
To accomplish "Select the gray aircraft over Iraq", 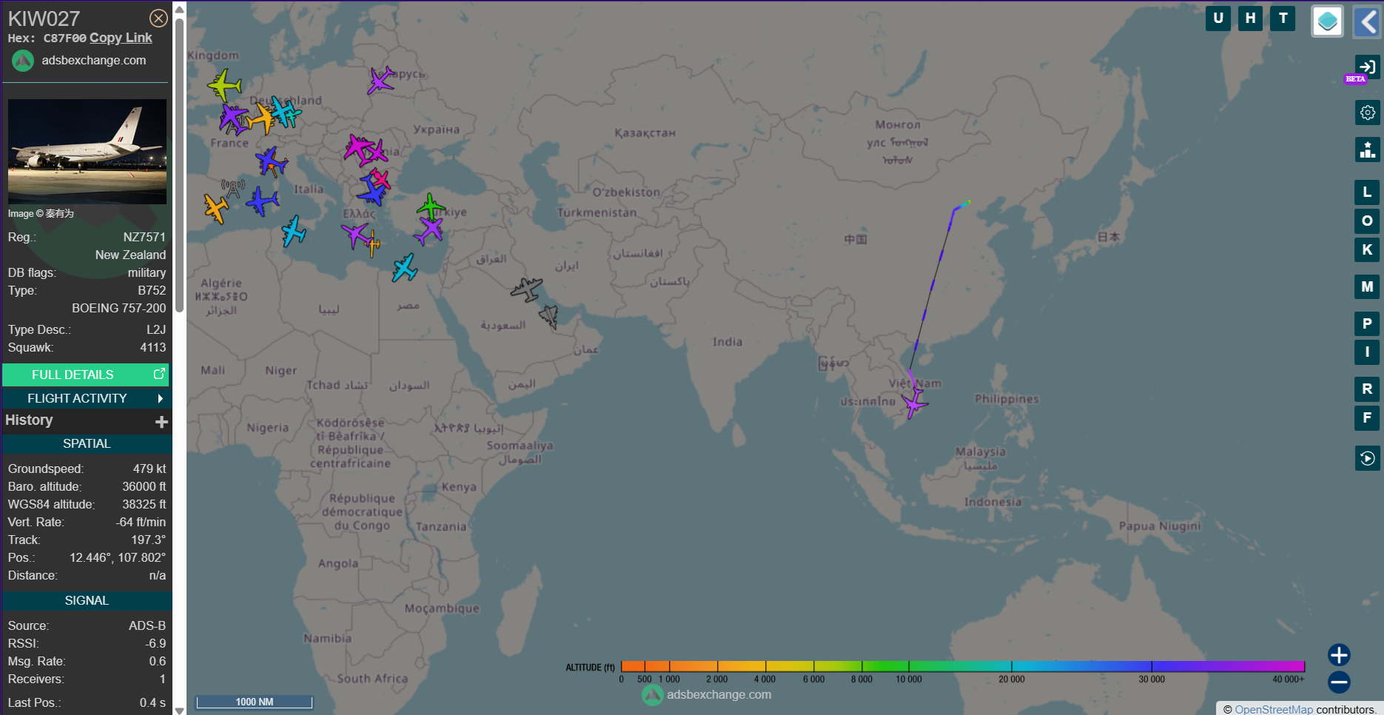I will coord(526,289).
